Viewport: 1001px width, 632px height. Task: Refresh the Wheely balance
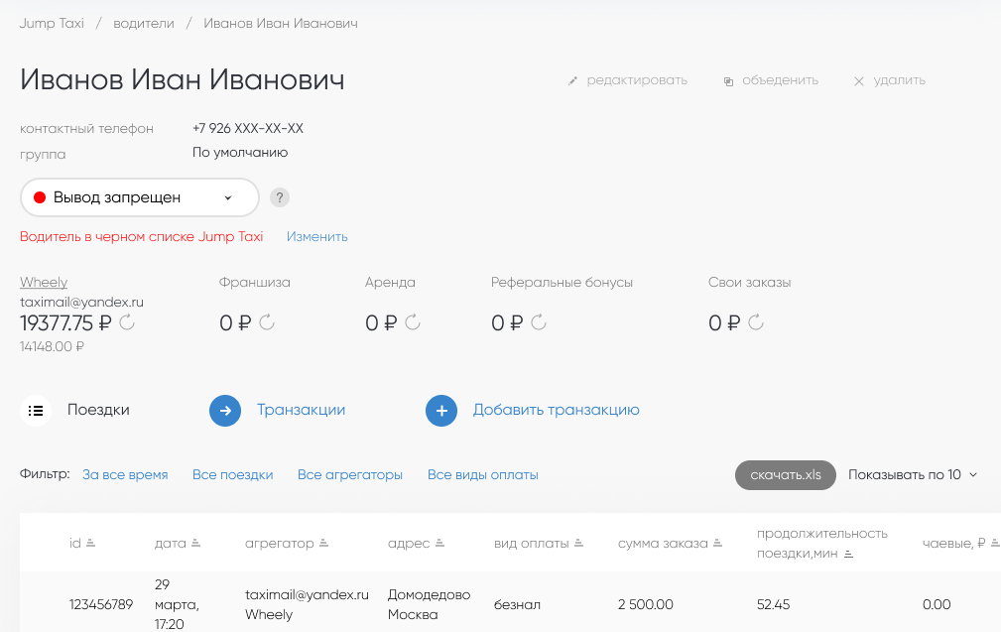click(x=127, y=322)
